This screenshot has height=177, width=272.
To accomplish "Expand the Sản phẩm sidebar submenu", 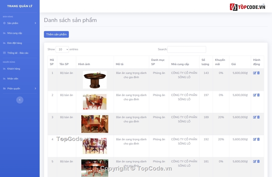I will (x=19, y=23).
